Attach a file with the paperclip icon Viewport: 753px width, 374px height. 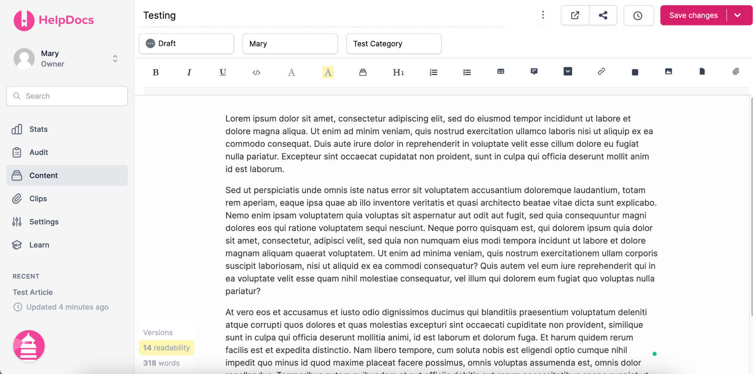point(736,71)
